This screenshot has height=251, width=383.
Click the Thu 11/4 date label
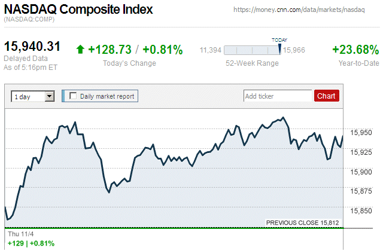(x=17, y=234)
